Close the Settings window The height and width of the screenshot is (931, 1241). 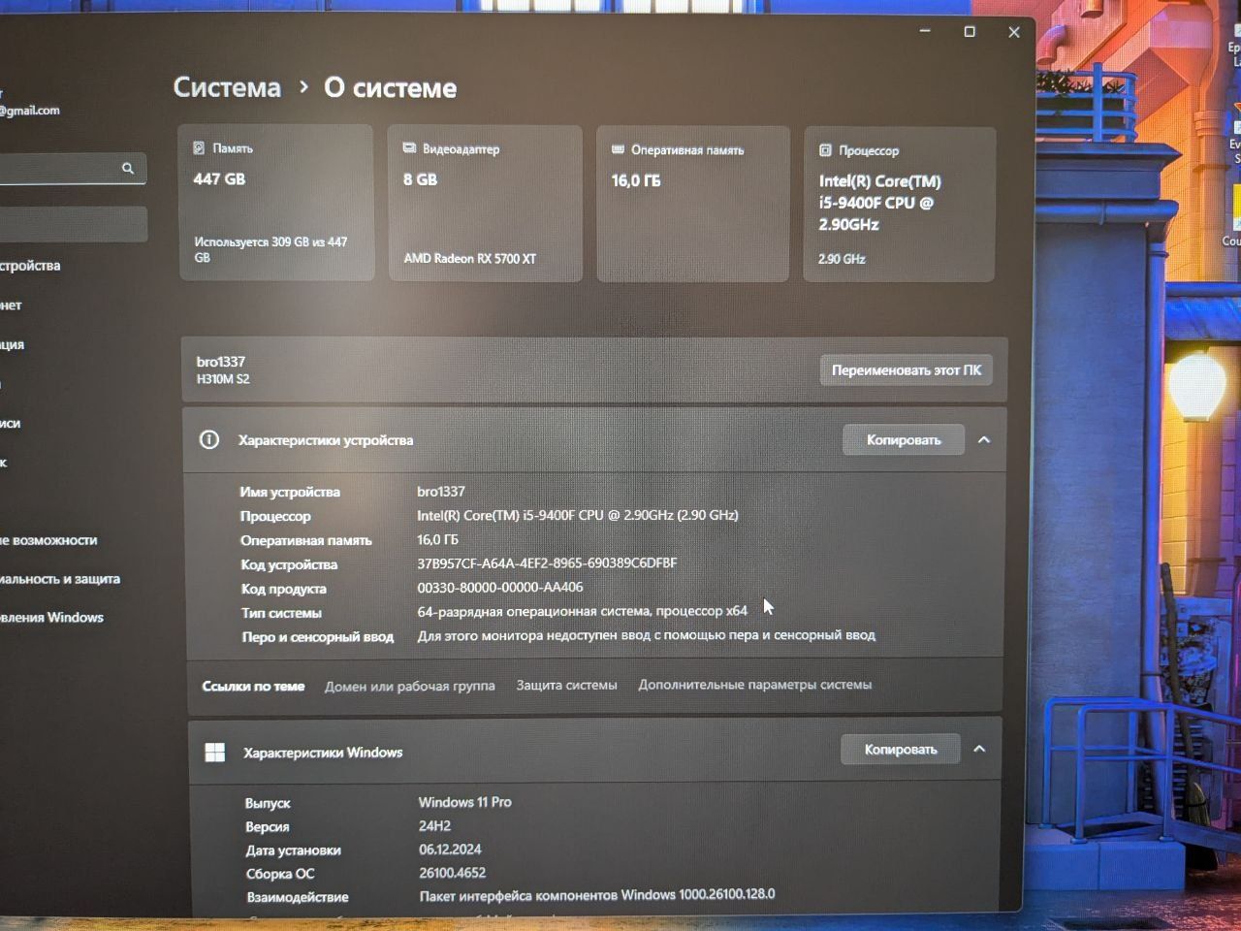point(1014,32)
